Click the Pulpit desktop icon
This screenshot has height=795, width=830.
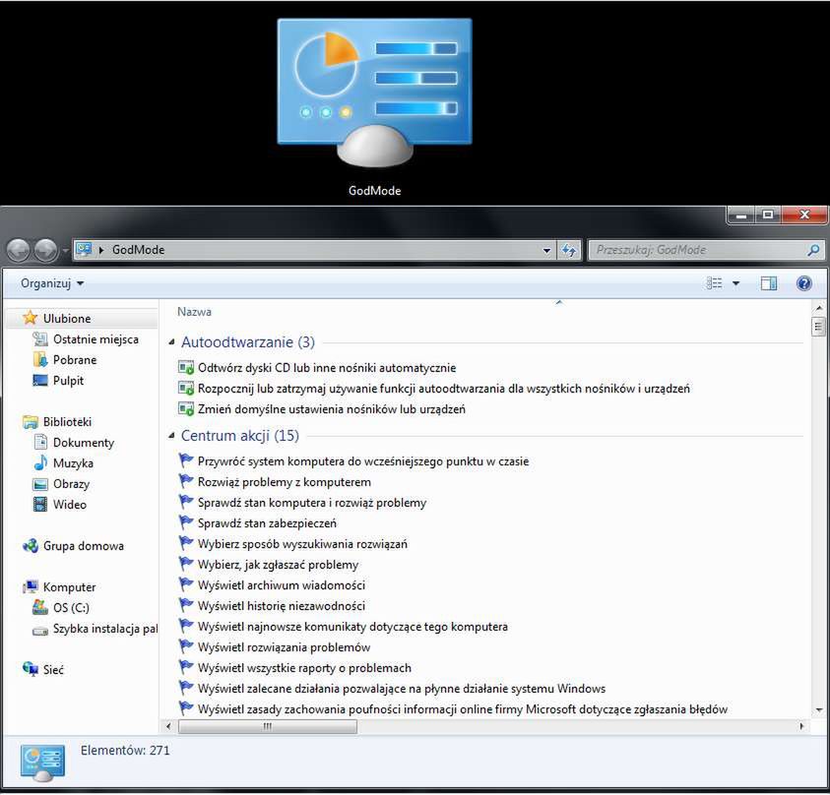tap(40, 381)
